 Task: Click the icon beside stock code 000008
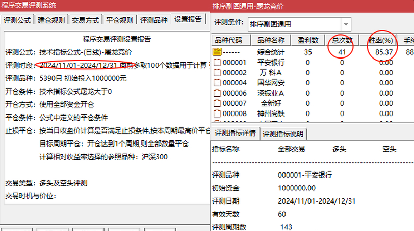217,113
